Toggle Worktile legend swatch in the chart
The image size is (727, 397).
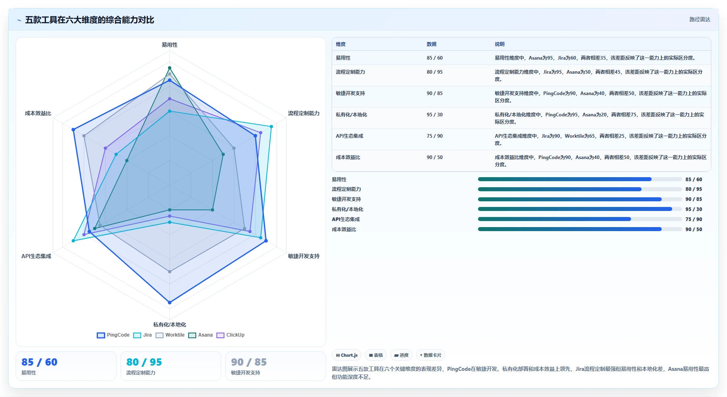(160, 335)
